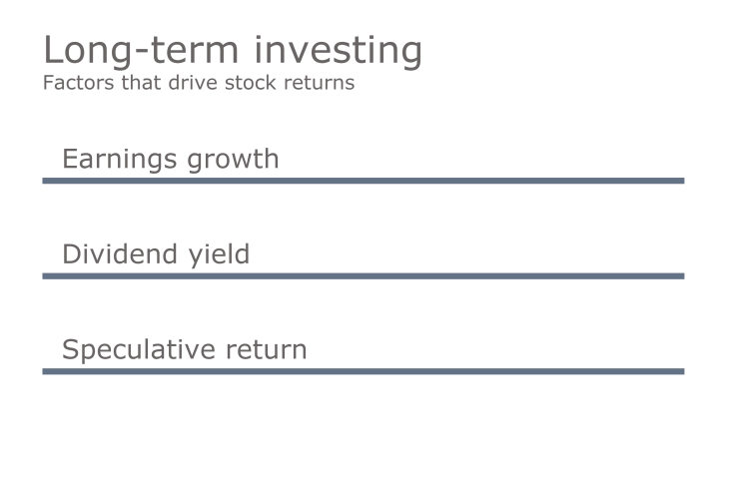This screenshot has height=481, width=739.
Task: Open the 'Speculative return' heading
Action: tap(184, 350)
